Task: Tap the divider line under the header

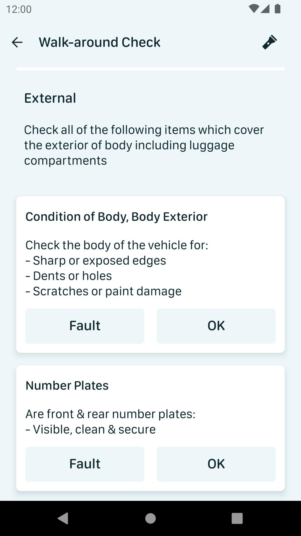Action: pyautogui.click(x=151, y=68)
